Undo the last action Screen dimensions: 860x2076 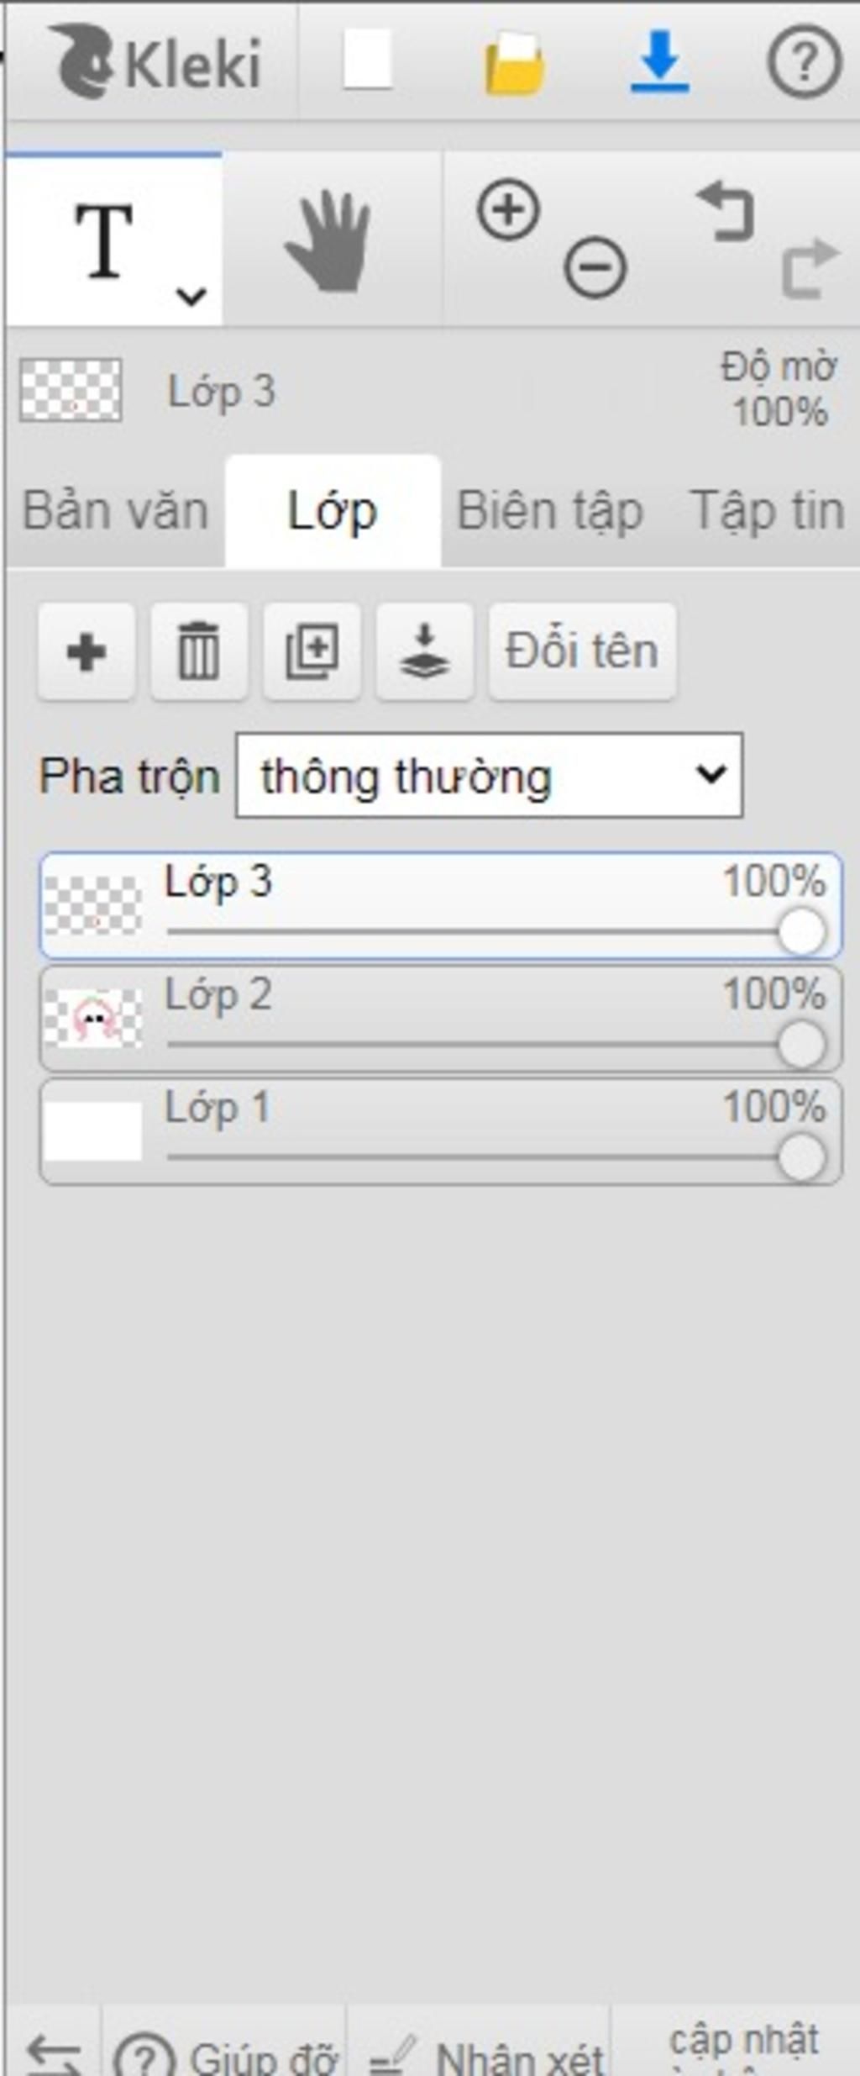(x=726, y=213)
